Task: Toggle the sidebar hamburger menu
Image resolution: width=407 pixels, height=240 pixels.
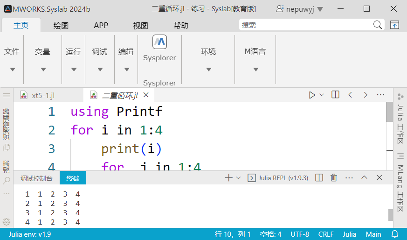Action: [7, 95]
